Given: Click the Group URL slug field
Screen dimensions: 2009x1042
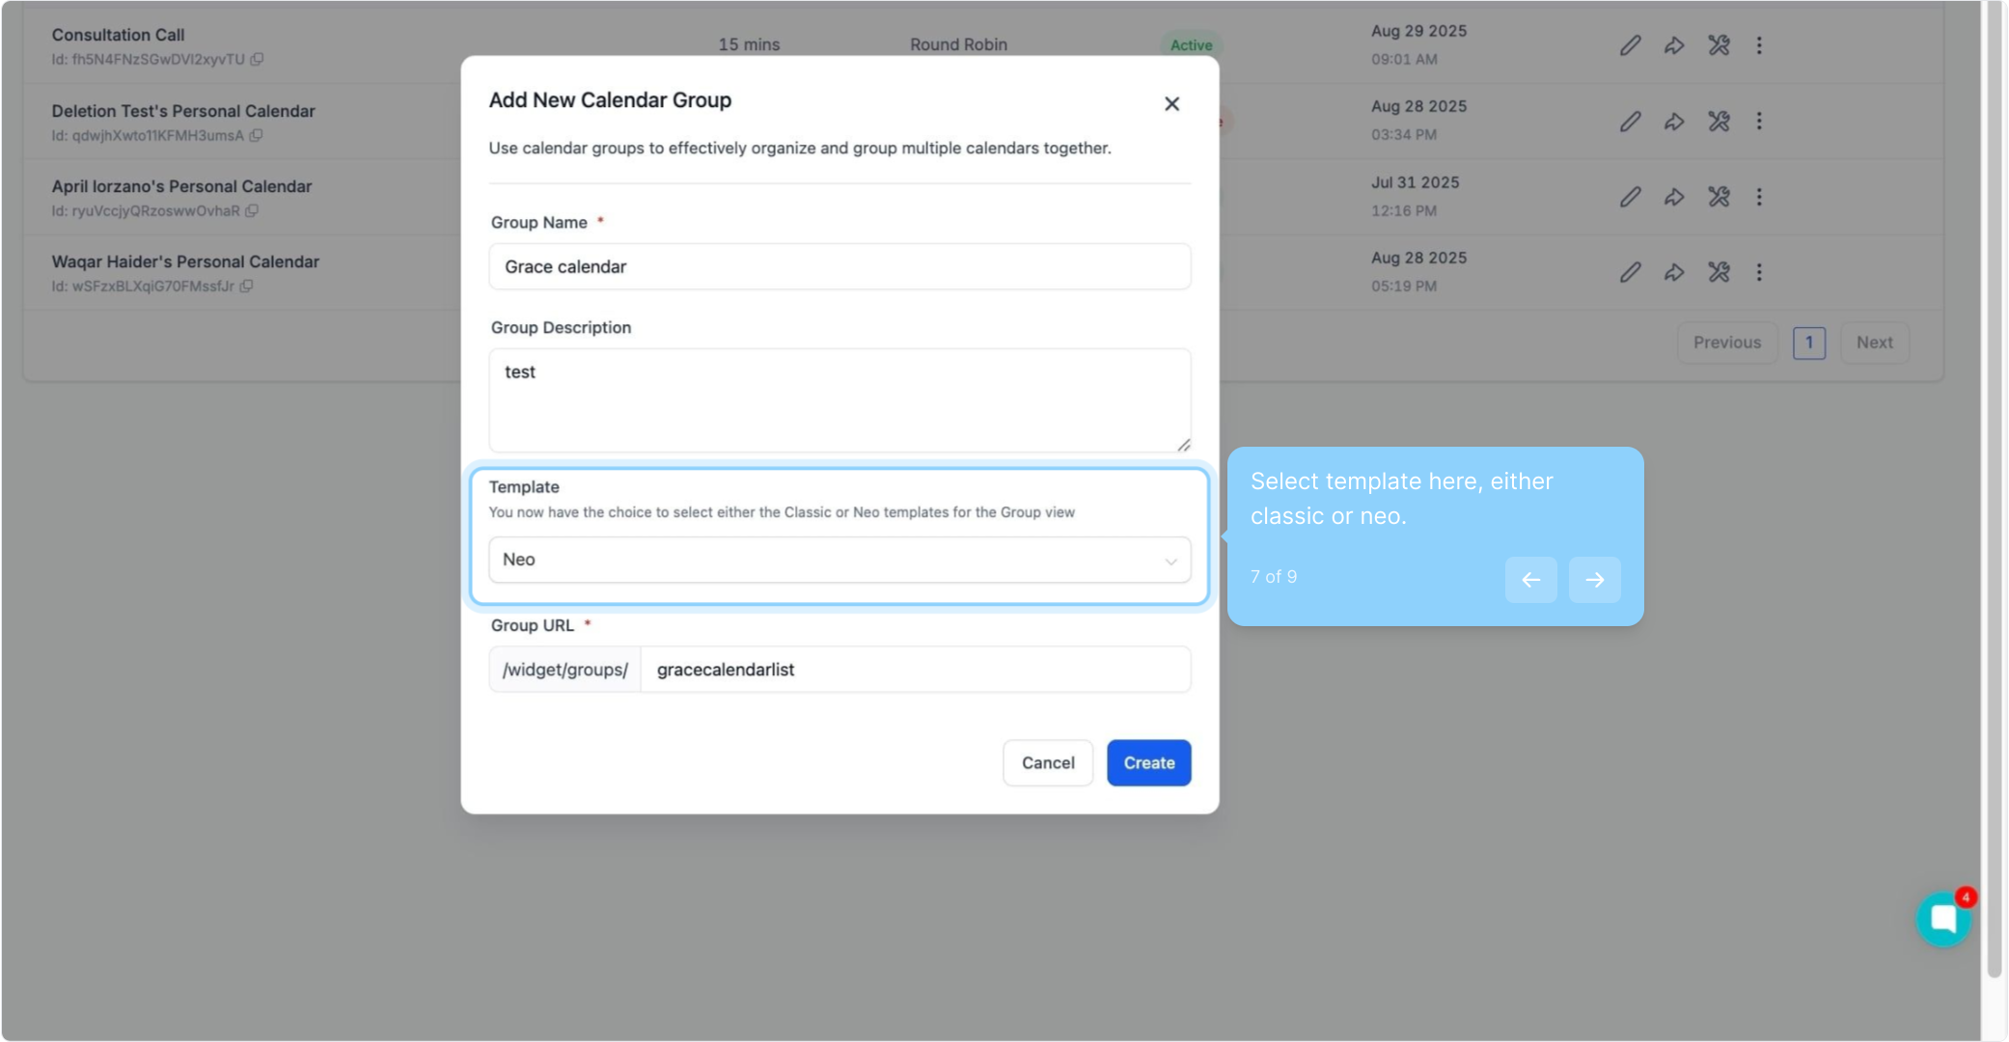Looking at the screenshot, I should (x=914, y=670).
